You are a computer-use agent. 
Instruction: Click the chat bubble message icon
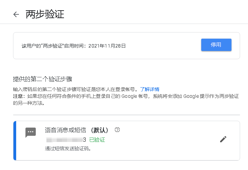tap(31, 132)
